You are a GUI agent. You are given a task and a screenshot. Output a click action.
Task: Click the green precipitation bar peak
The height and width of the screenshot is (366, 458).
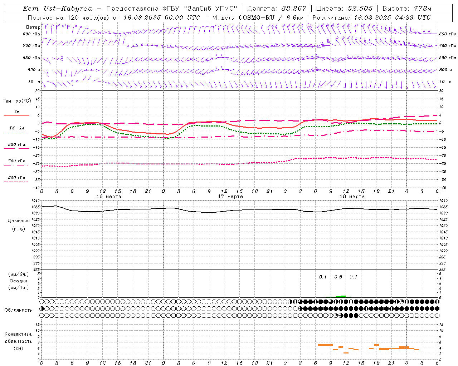343,296
